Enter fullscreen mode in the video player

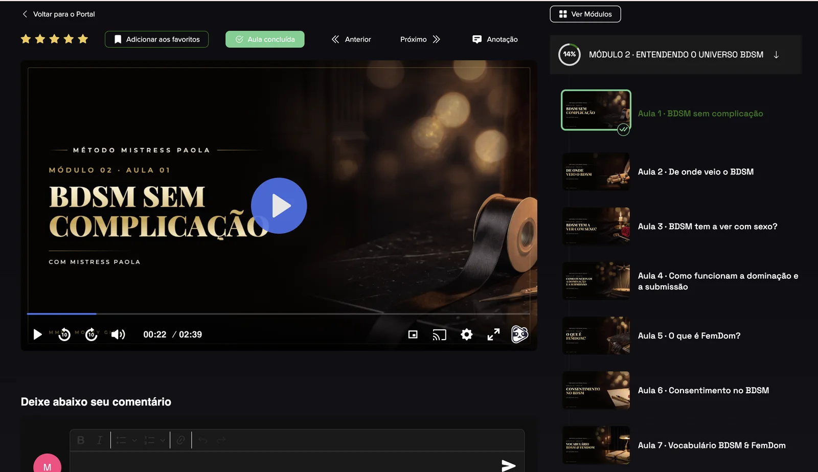[x=493, y=334]
